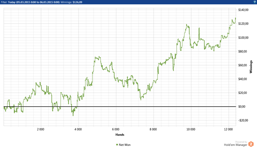The width and height of the screenshot is (257, 148).
Task: Click the Hands axis title
Action: (x=120, y=134)
